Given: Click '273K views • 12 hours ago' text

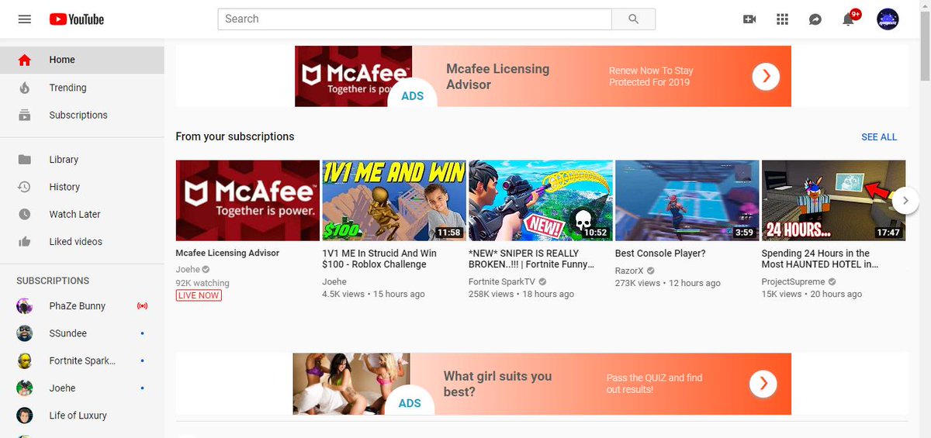Looking at the screenshot, I should tap(668, 283).
